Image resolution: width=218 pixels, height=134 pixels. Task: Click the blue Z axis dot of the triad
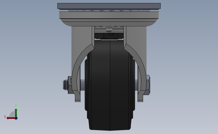pos(16,118)
